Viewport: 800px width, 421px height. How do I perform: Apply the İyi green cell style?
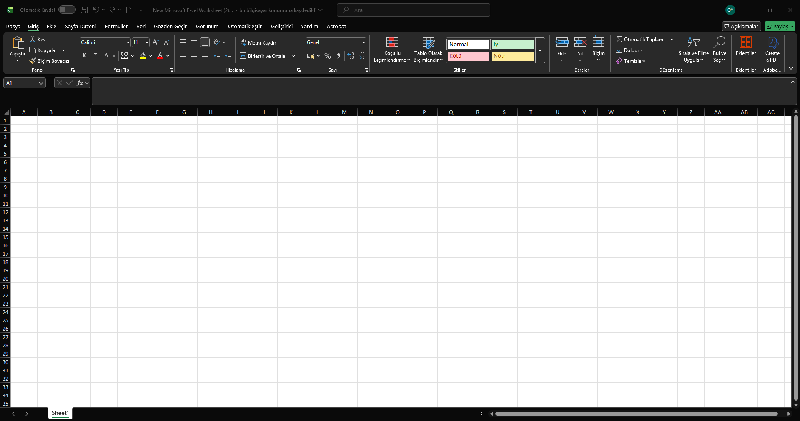[x=512, y=44]
